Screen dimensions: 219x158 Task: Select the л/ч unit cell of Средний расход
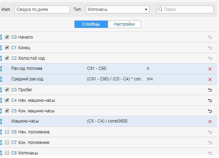[150, 79]
